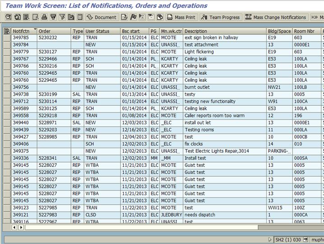Click the Mass Print button

[x=181, y=17]
